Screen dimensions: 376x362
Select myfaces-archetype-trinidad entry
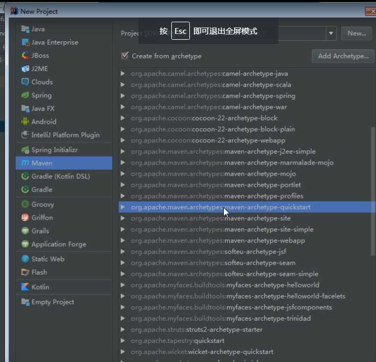tap(221, 319)
